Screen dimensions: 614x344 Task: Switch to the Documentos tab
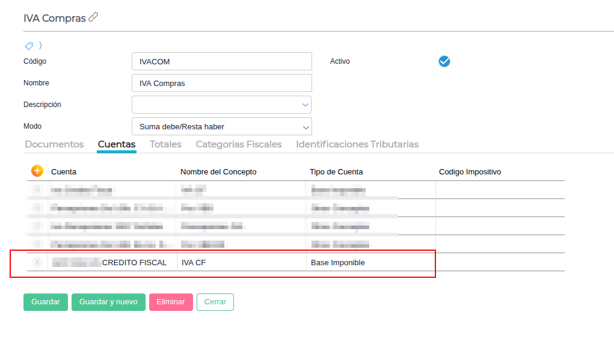click(x=54, y=144)
